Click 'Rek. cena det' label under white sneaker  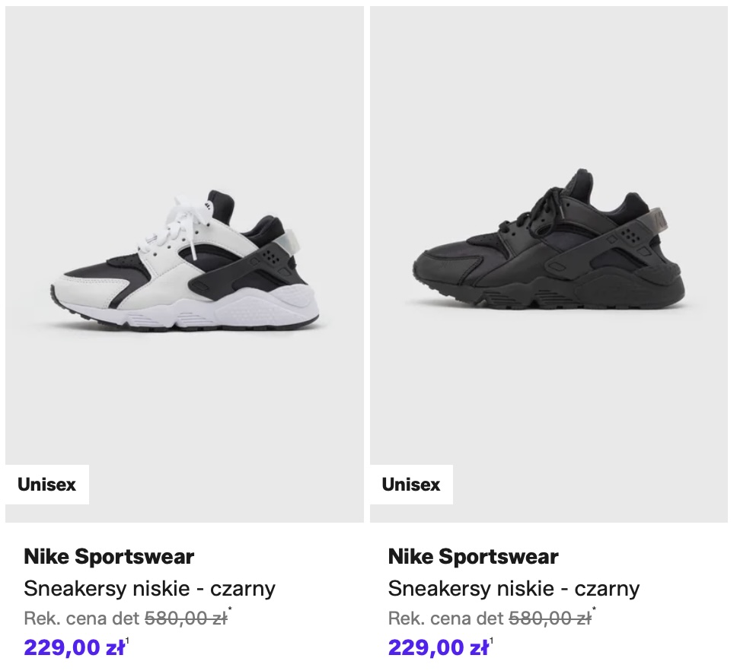tap(81, 619)
